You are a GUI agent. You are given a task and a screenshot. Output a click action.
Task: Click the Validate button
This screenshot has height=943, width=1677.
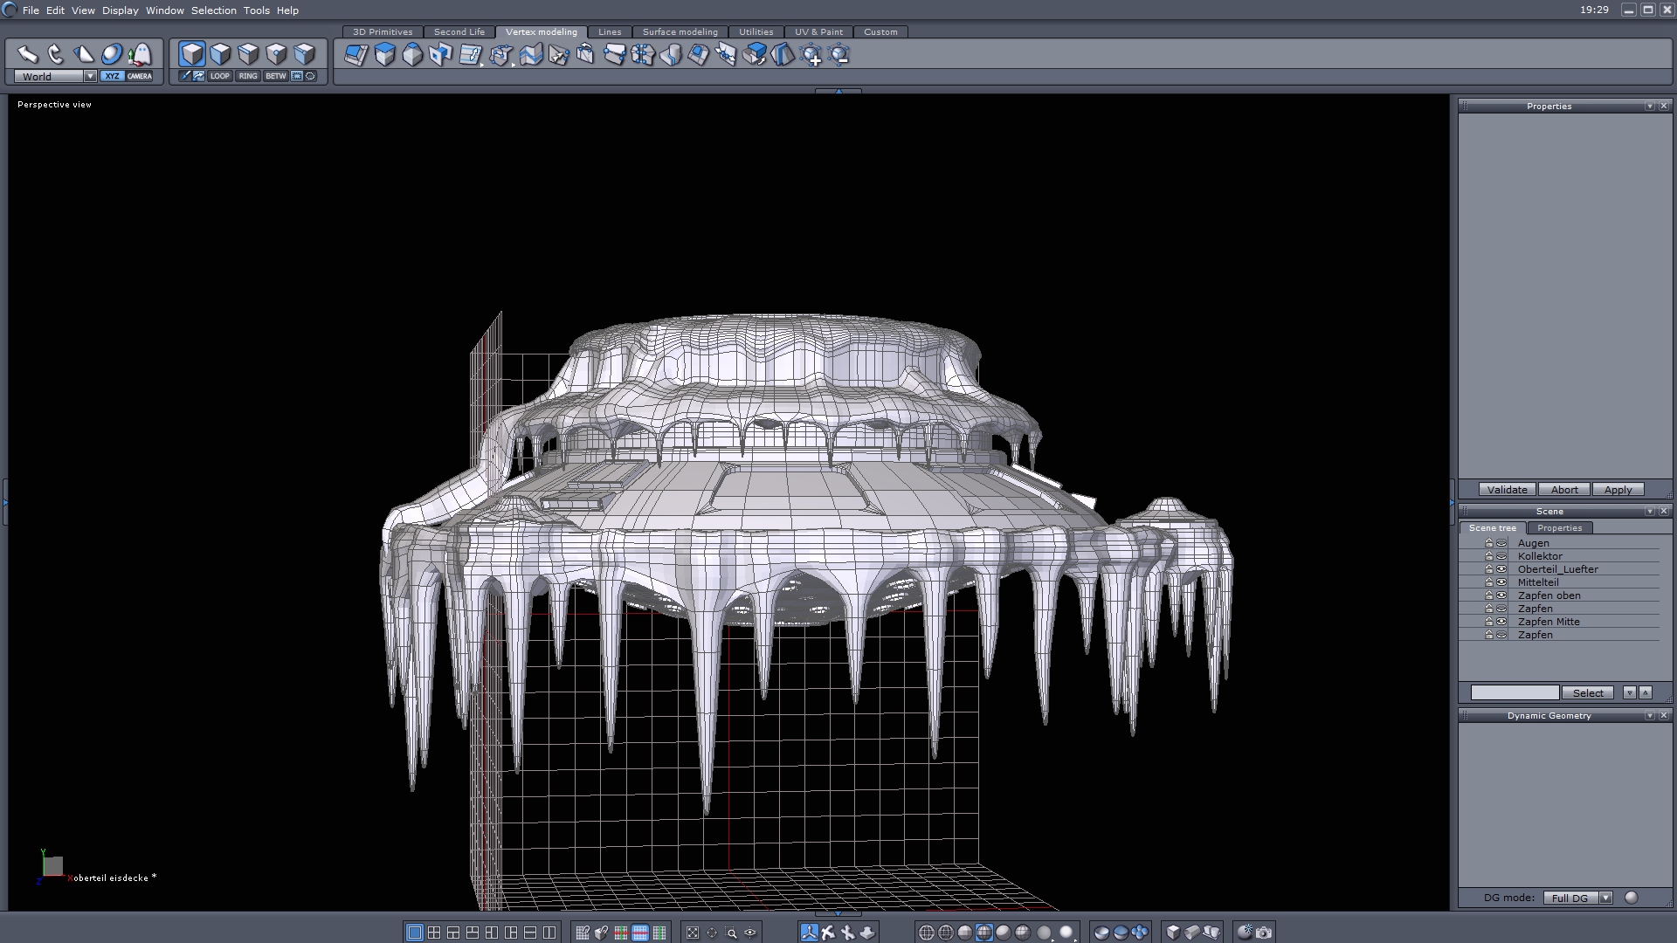tap(1507, 490)
